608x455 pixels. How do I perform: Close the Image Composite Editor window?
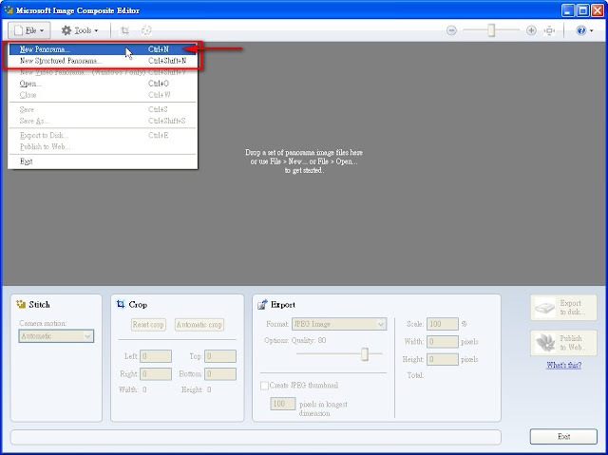(x=598, y=10)
